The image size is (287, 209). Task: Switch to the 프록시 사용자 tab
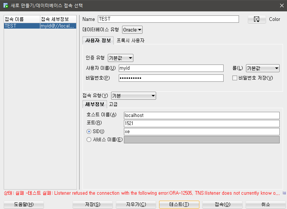coord(130,40)
